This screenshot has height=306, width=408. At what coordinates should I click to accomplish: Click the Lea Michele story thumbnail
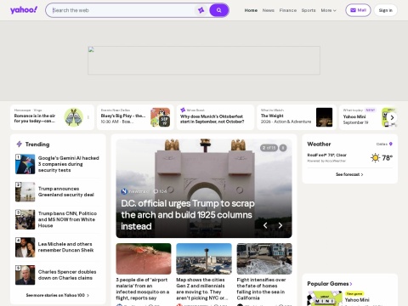(x=25, y=247)
